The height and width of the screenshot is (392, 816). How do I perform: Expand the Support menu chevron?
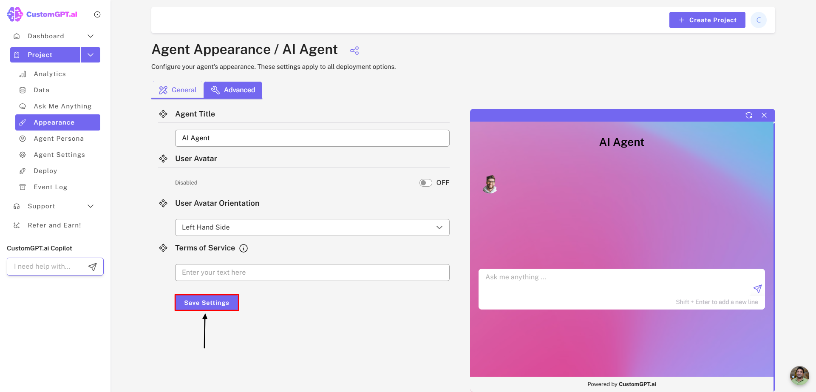click(x=91, y=206)
